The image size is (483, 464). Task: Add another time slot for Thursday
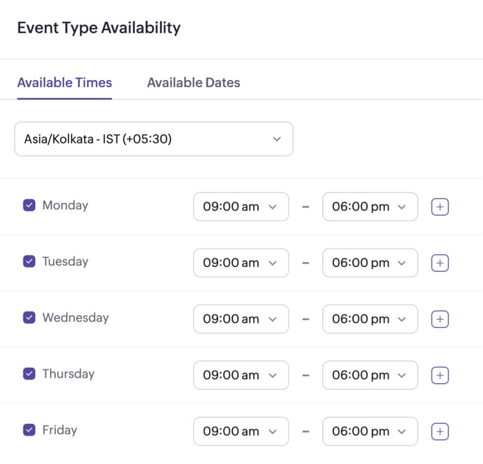[x=440, y=375]
